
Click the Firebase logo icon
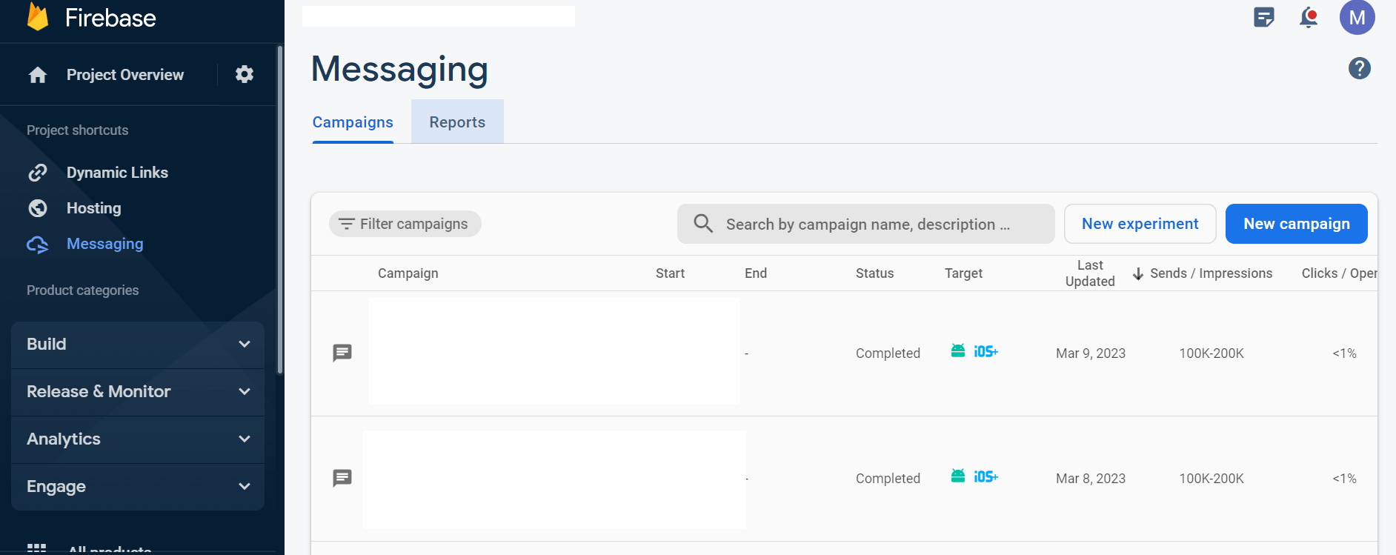38,16
